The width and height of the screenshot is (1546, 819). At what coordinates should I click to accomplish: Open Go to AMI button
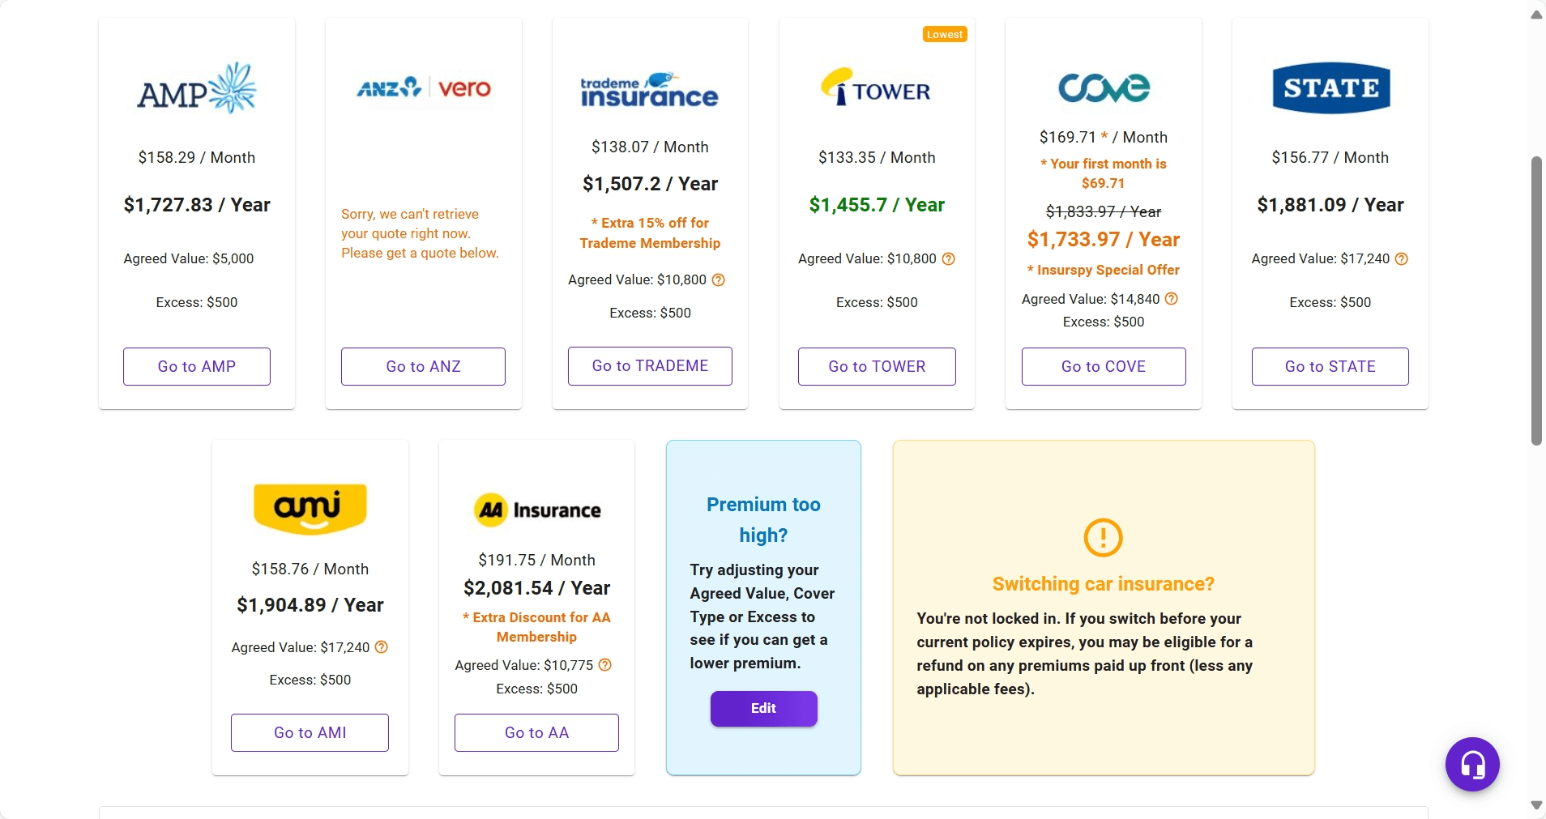pyautogui.click(x=310, y=733)
